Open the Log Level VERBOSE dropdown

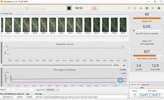click(x=52, y=90)
